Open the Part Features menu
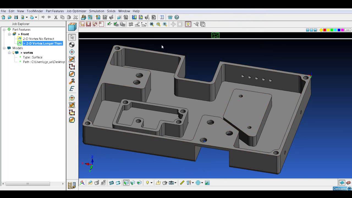The width and height of the screenshot is (352, 198). pos(55,11)
